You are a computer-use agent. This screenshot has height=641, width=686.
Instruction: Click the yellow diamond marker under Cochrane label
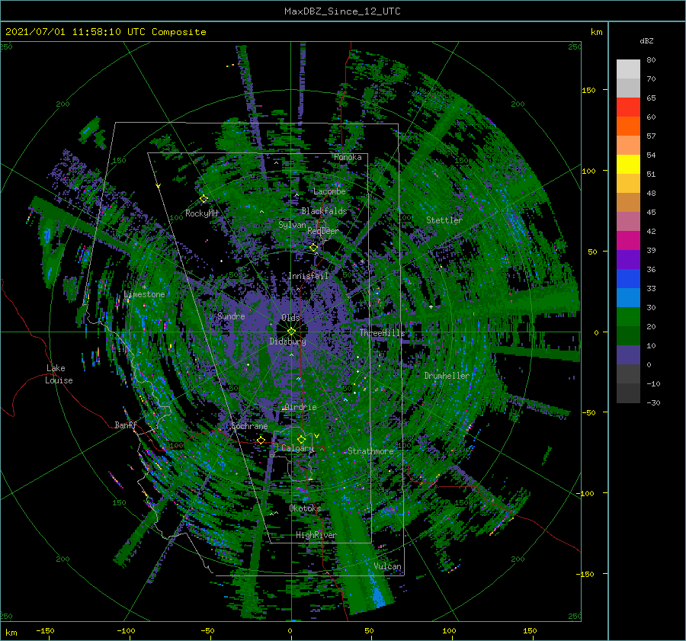click(261, 440)
